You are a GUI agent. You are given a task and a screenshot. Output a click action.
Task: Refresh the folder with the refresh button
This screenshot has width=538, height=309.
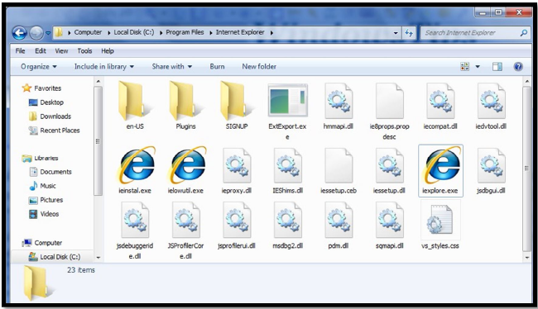point(409,33)
